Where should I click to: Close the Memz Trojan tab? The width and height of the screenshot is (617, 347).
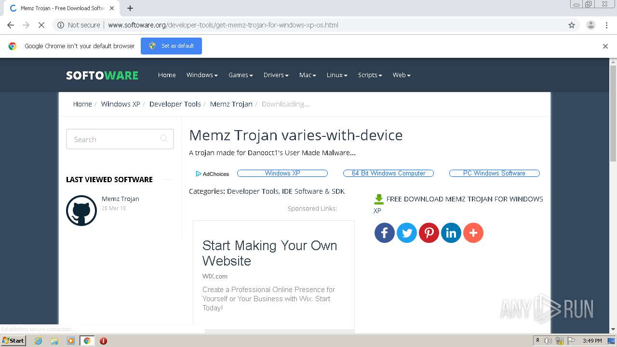(112, 8)
